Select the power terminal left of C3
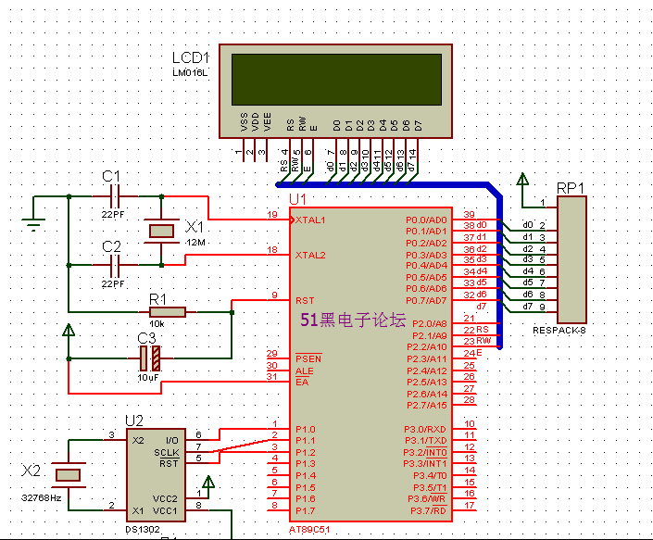 coord(68,330)
